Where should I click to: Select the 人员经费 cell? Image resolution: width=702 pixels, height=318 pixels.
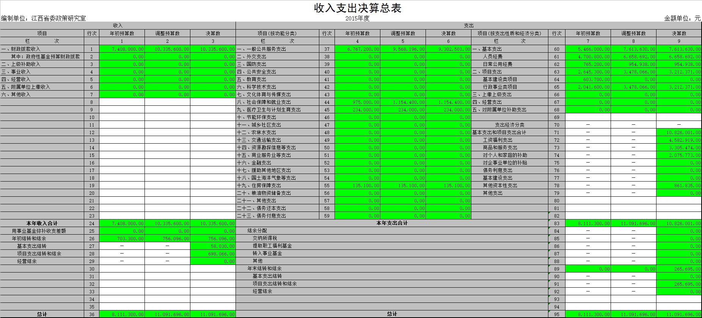point(509,56)
